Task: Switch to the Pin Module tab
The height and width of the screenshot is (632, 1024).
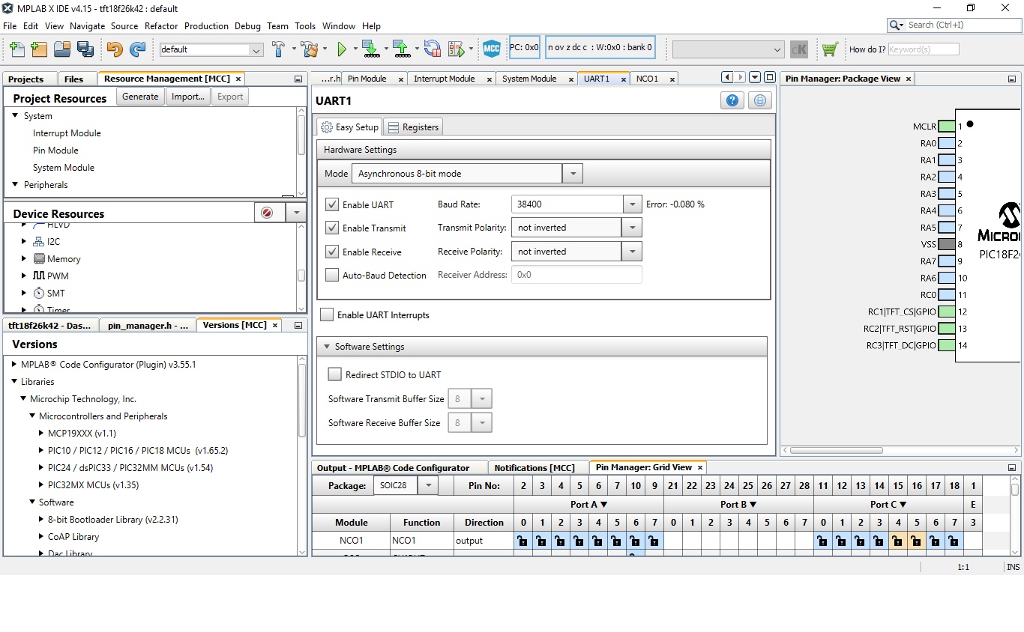Action: click(x=367, y=79)
